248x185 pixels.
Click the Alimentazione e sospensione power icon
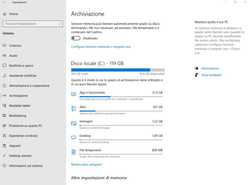[5, 85]
